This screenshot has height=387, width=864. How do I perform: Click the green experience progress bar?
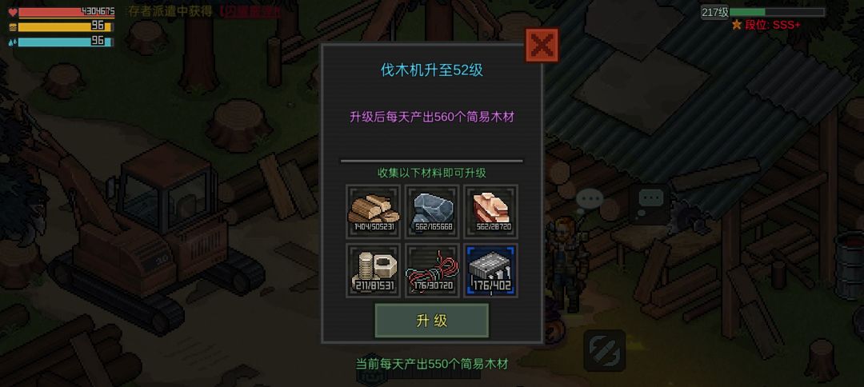pos(777,12)
